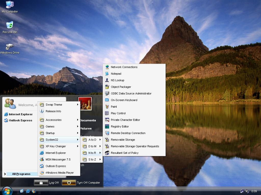Select MSN Messenger 7.5 in programs menu
Screen dimensions: 261x195
point(58,159)
